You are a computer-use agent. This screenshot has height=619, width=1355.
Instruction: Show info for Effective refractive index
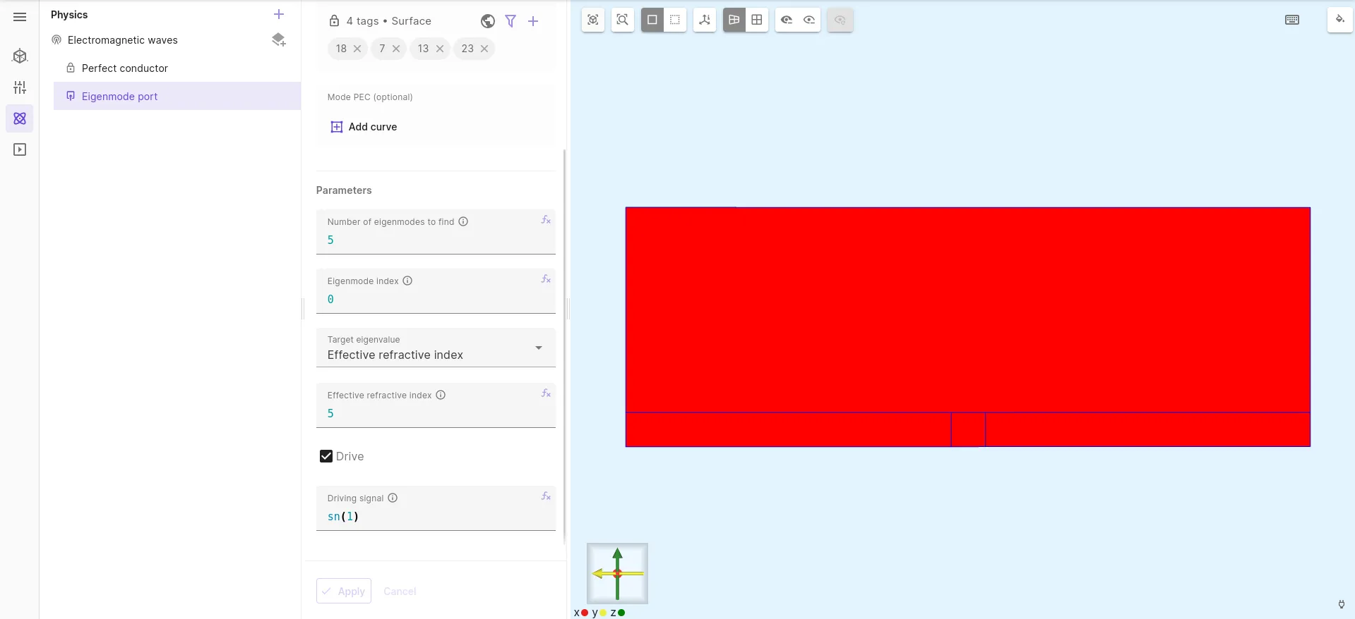click(x=441, y=395)
